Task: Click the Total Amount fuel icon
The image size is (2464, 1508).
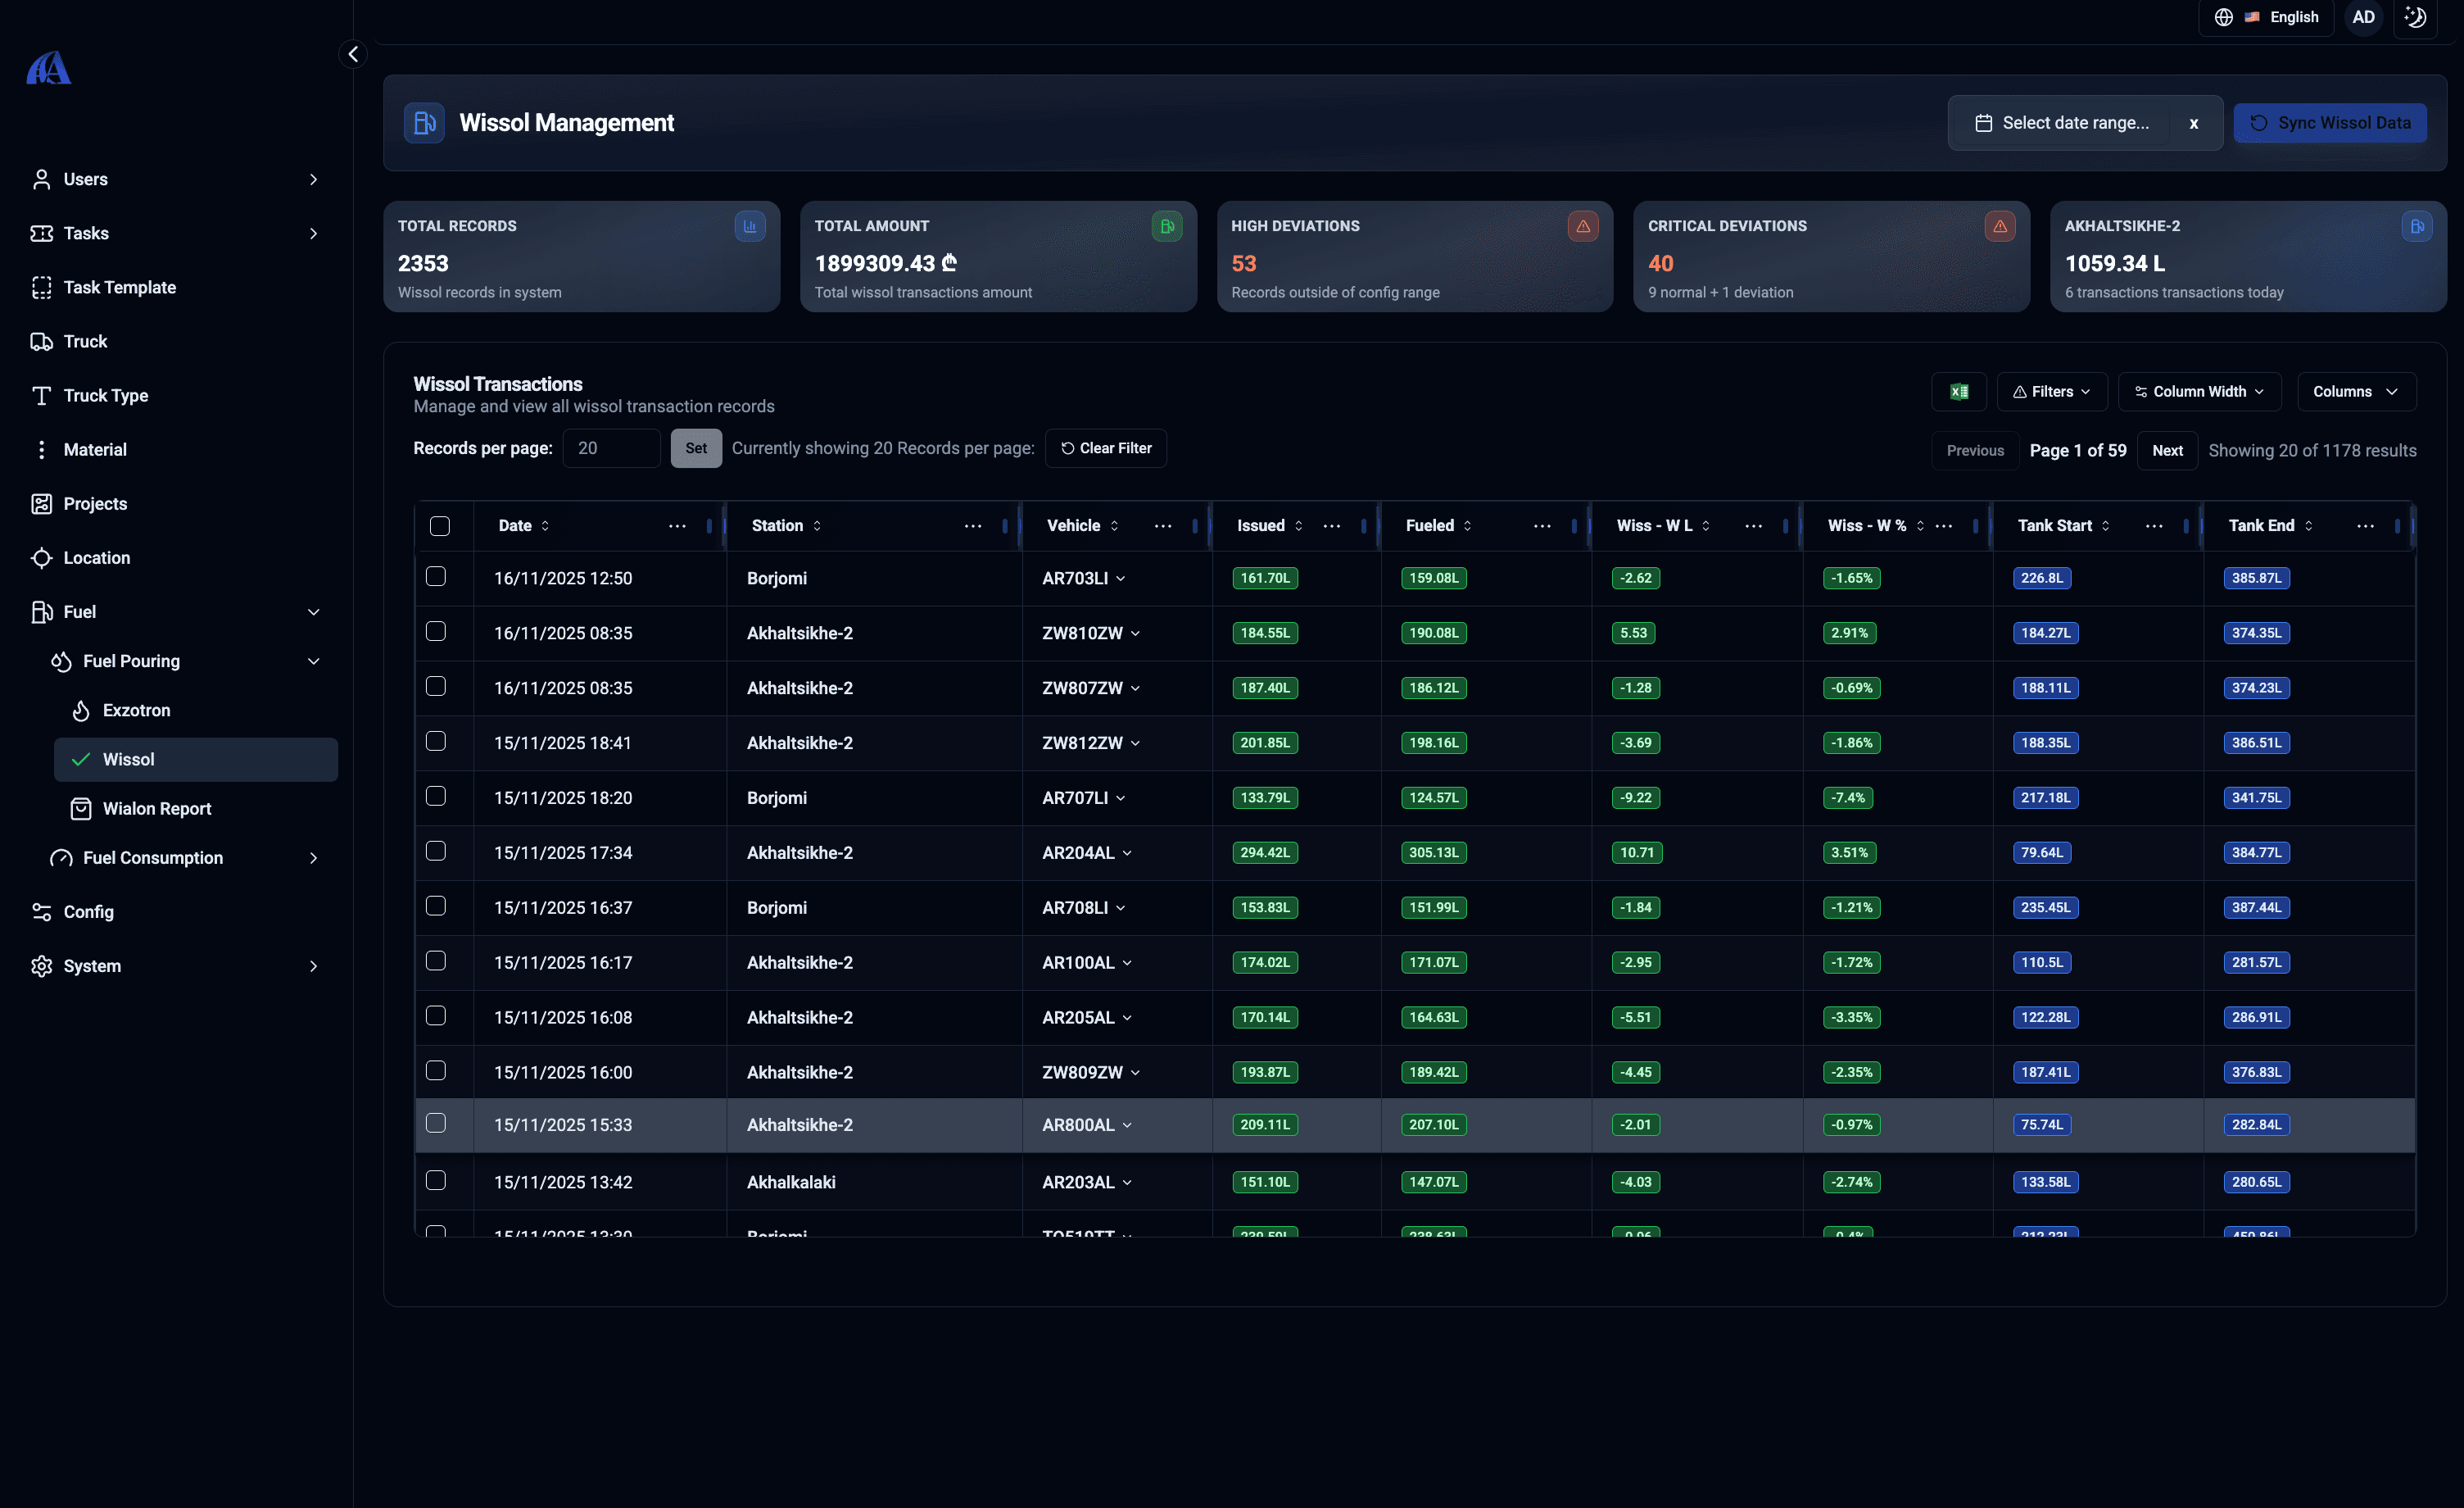Action: point(1166,226)
